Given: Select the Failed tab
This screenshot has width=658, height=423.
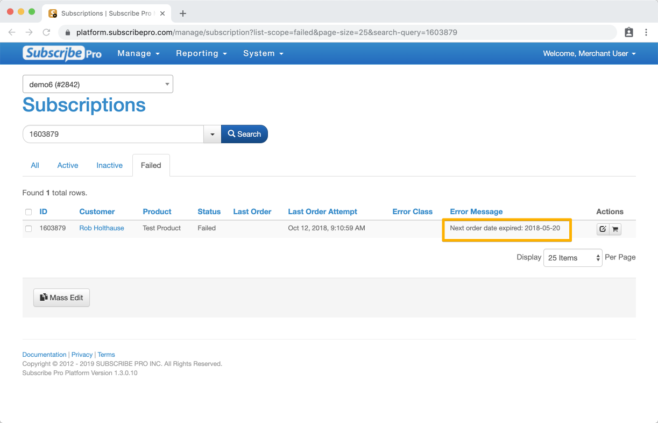Looking at the screenshot, I should (151, 165).
